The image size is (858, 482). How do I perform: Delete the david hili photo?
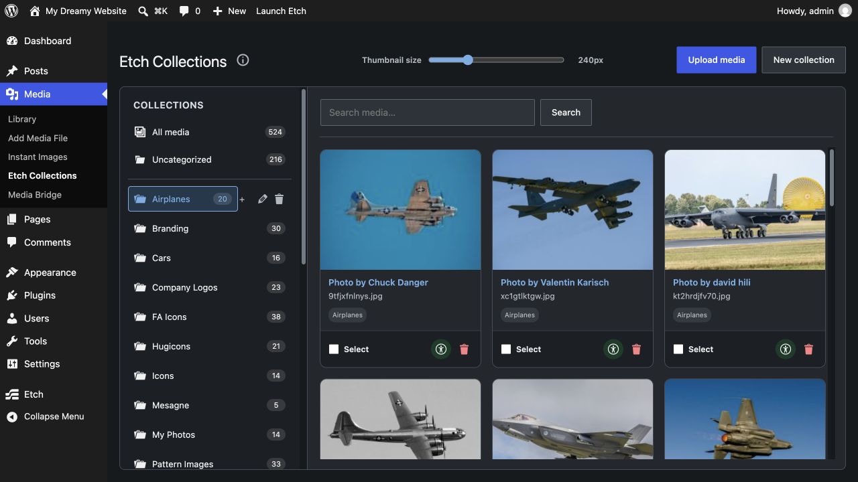point(809,349)
